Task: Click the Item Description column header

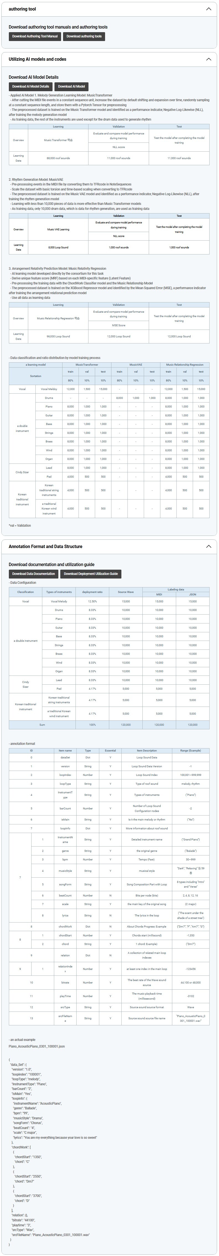Action: click(x=147, y=750)
